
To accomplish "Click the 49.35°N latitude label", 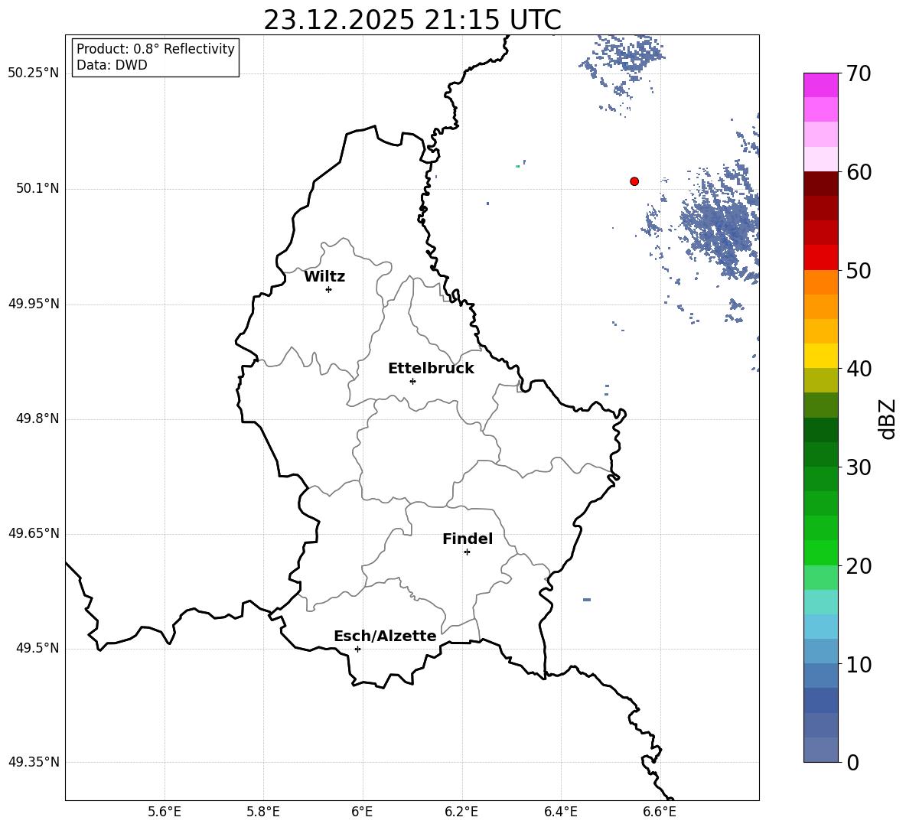I will 34,762.
